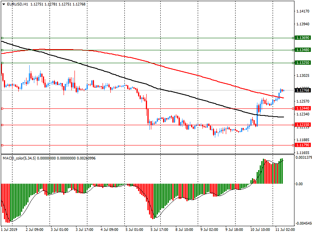This screenshot has width=312, height=234.
Task: Select the 1.12150 red level price label
Action: 303,125
